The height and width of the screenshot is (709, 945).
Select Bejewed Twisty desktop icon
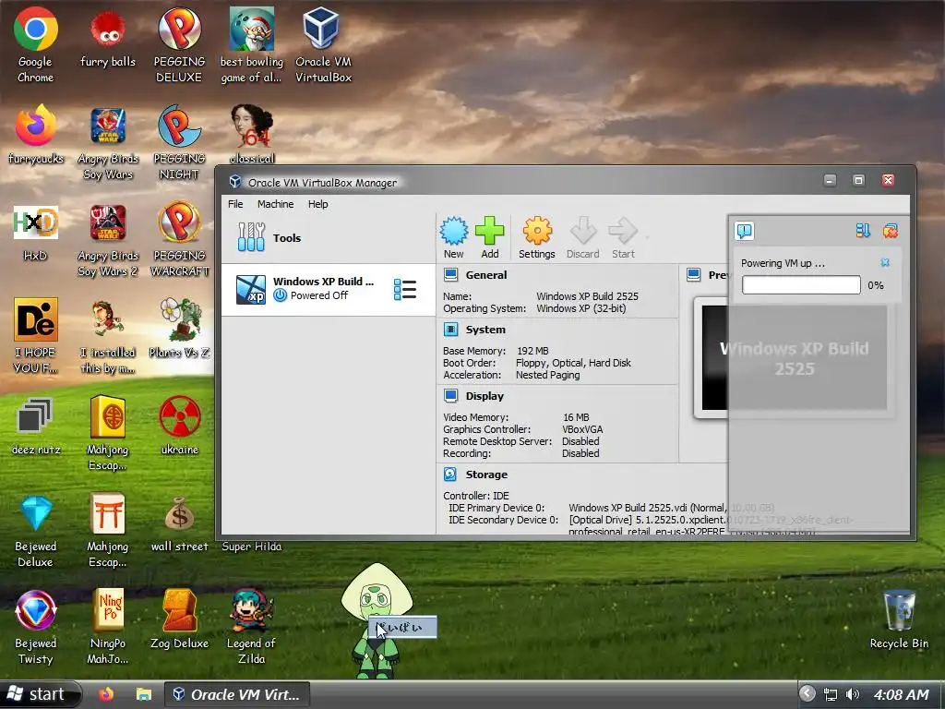[x=36, y=627]
